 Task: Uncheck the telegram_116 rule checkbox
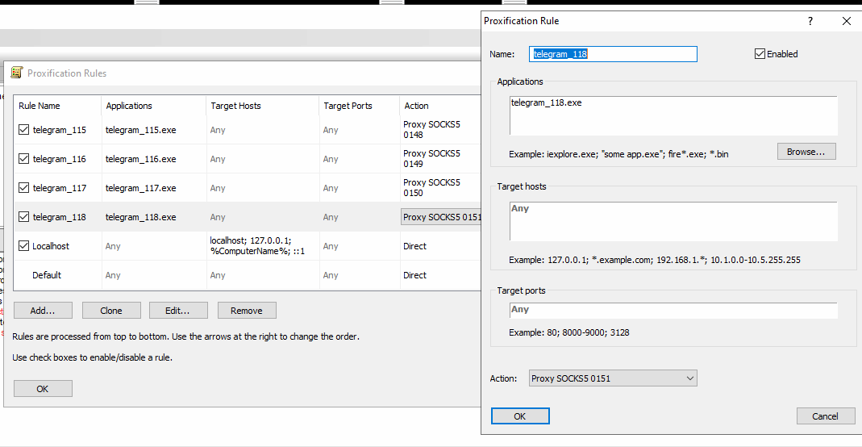click(x=23, y=159)
